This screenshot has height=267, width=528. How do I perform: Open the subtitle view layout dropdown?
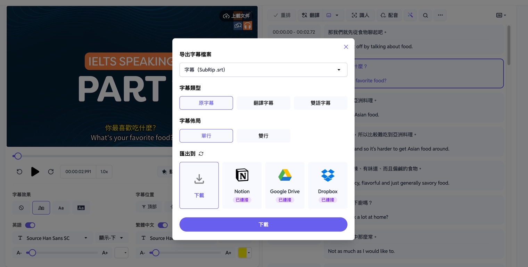coord(501,15)
